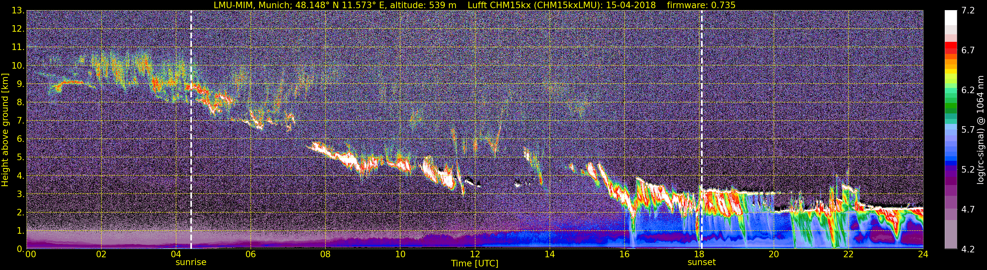Click the sunset dashed line marker
Screen dimensions: 987x270
tap(702, 130)
